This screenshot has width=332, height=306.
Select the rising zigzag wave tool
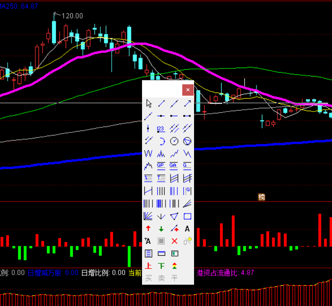click(174, 153)
